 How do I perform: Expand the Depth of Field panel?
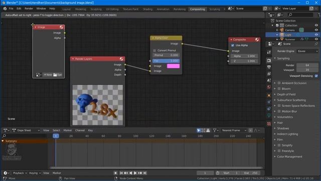click(x=286, y=95)
